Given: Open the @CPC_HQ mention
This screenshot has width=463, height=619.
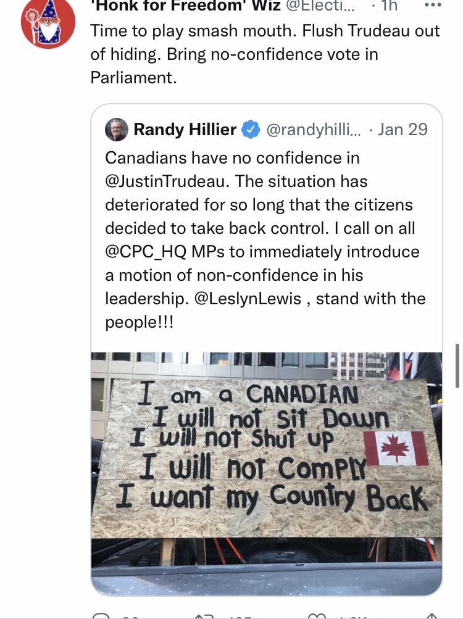Looking at the screenshot, I should (x=146, y=252).
